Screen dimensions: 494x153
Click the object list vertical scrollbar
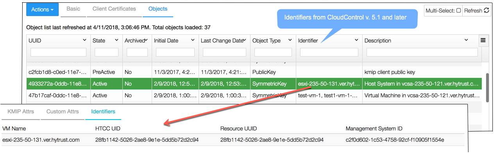487,88
